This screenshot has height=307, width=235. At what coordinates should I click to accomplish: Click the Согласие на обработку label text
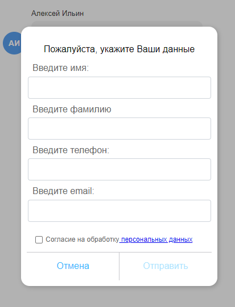tap(83, 239)
